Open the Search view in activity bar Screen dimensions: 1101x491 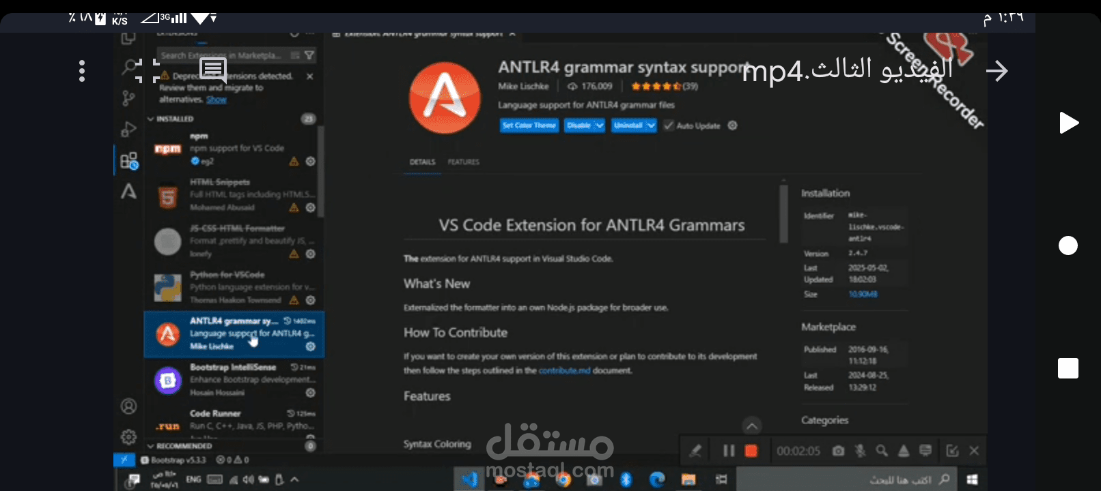(128, 68)
